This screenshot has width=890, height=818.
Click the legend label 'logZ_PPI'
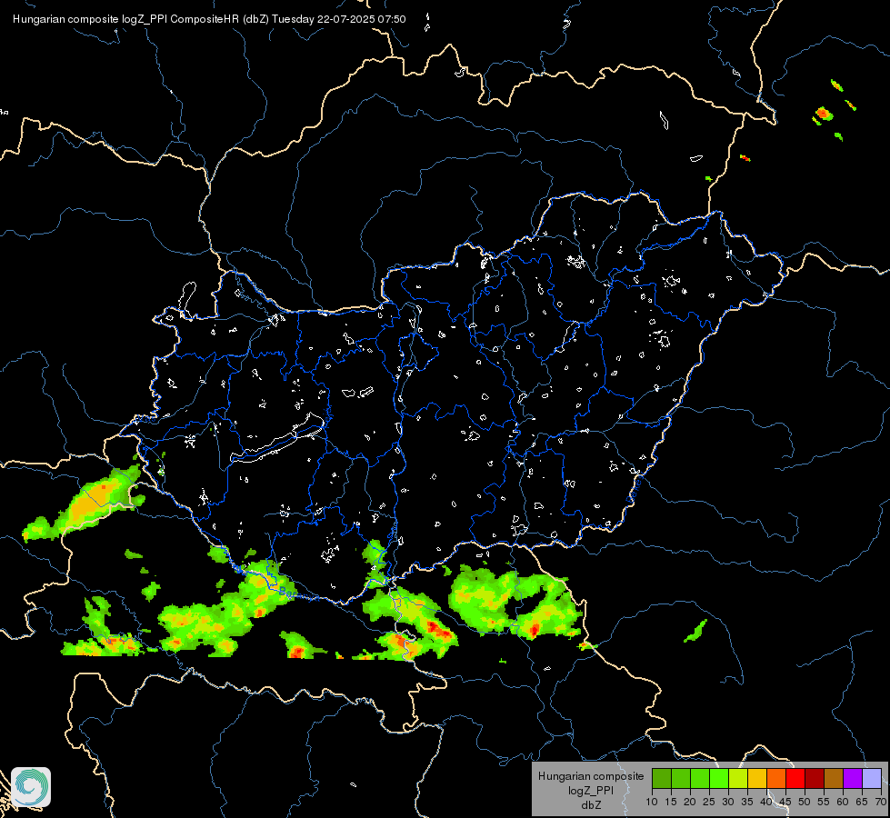591,790
